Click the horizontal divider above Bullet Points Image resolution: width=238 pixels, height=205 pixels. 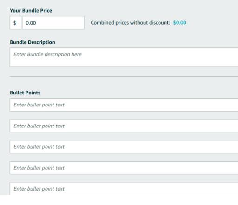(124, 76)
